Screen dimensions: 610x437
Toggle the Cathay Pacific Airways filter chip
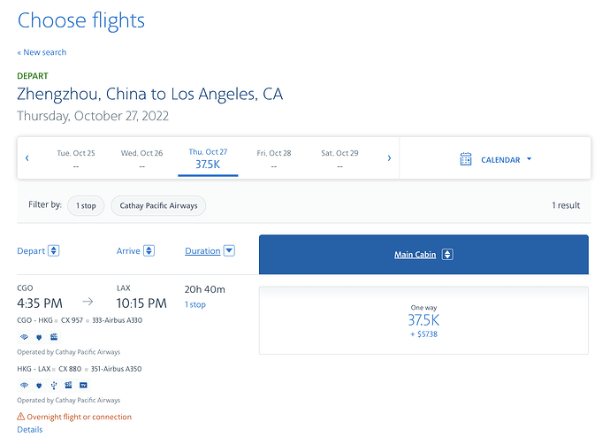click(x=158, y=205)
